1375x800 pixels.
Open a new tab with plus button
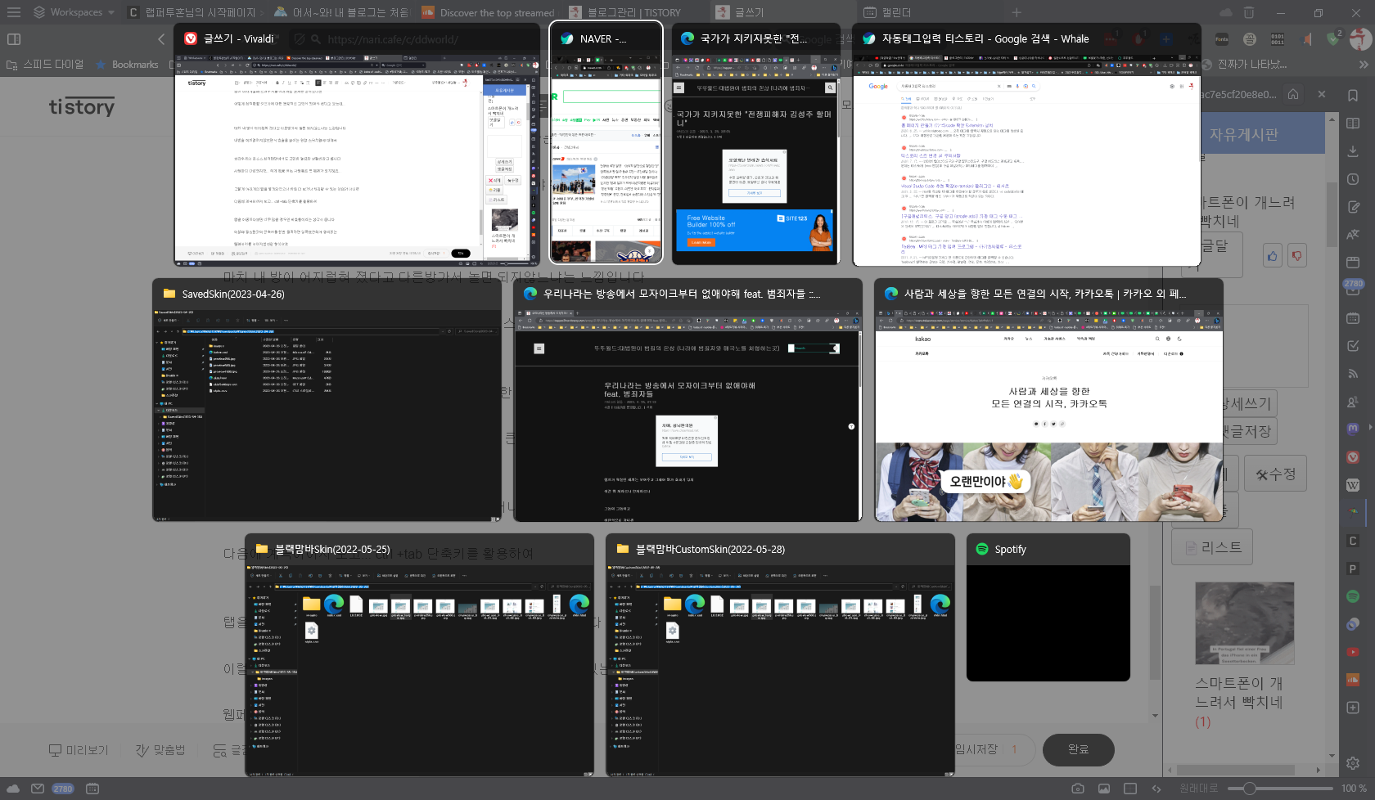point(1017,12)
